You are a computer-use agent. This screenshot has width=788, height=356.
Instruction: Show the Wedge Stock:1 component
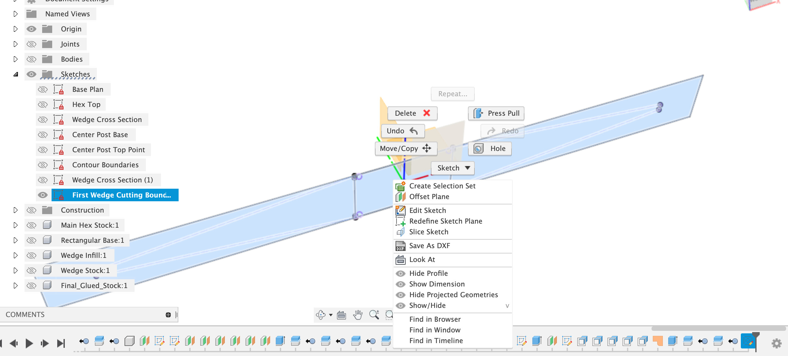click(x=31, y=270)
